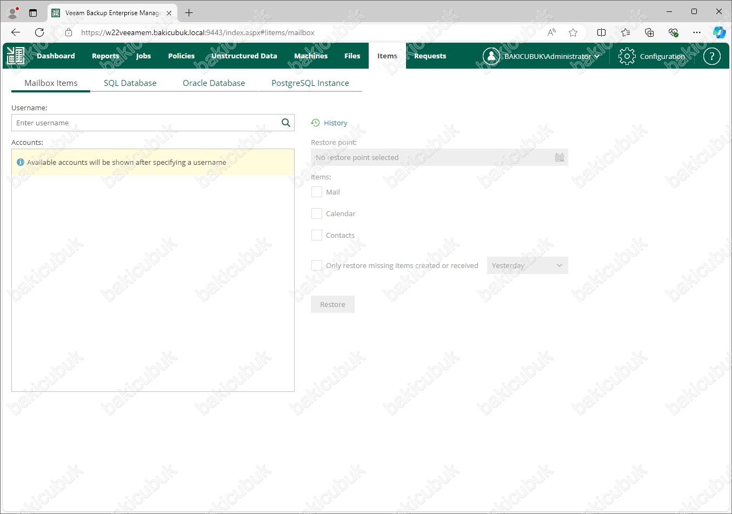Open the History link
The height and width of the screenshot is (514, 732).
[x=336, y=123]
